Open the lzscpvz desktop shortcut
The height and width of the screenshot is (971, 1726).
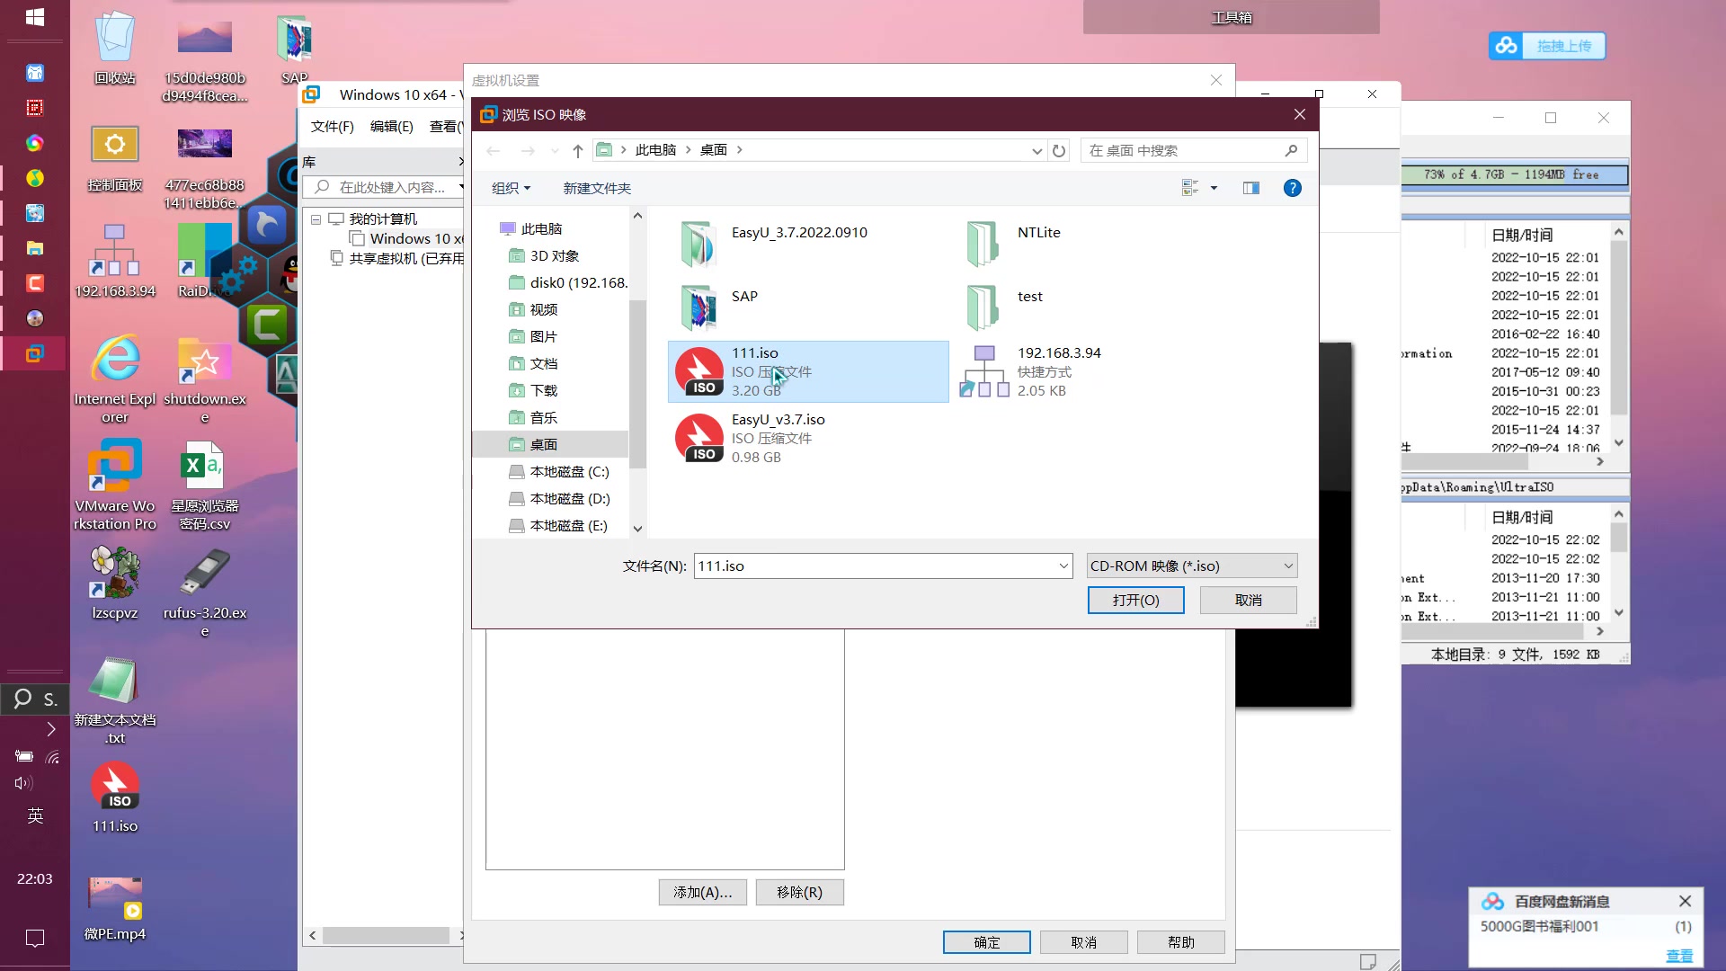point(115,583)
